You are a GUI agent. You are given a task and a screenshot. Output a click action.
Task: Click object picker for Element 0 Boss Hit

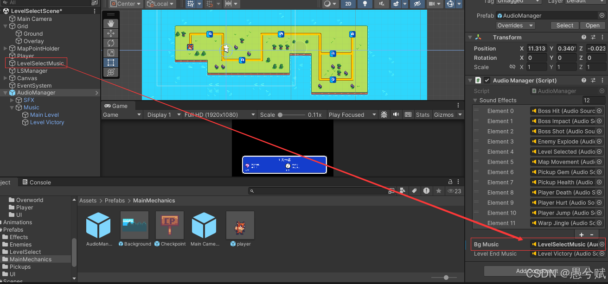click(x=599, y=111)
